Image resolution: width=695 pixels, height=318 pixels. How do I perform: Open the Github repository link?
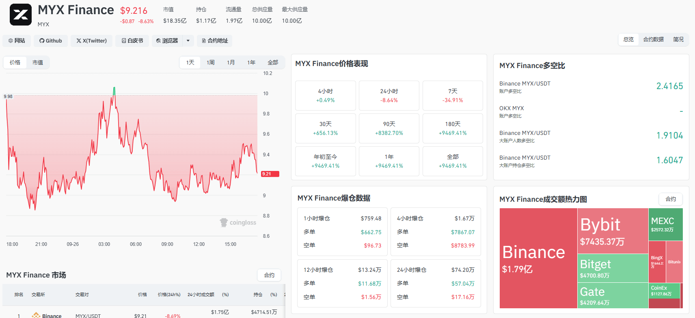pyautogui.click(x=51, y=41)
